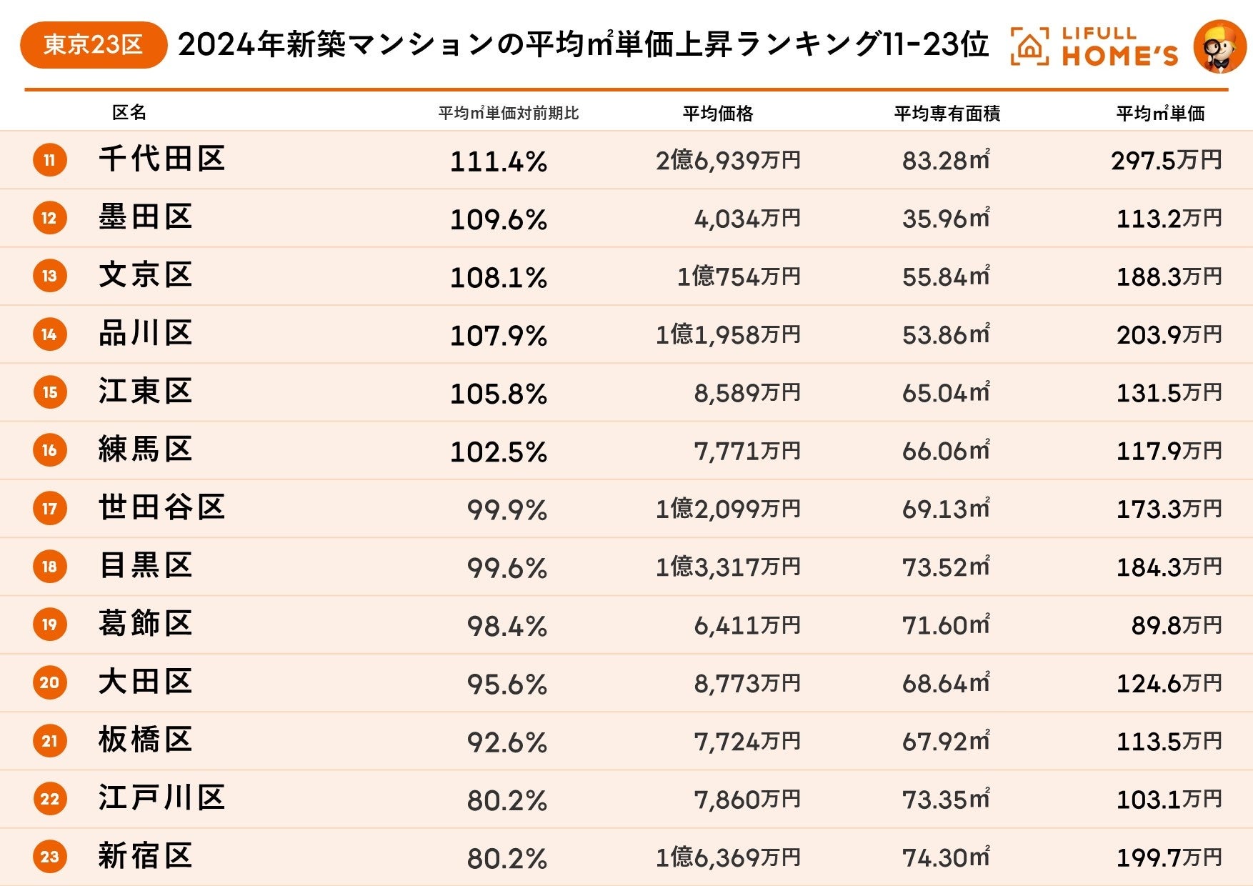Click the 東京23区 orange pill label
The height and width of the screenshot is (886, 1253).
(x=93, y=45)
